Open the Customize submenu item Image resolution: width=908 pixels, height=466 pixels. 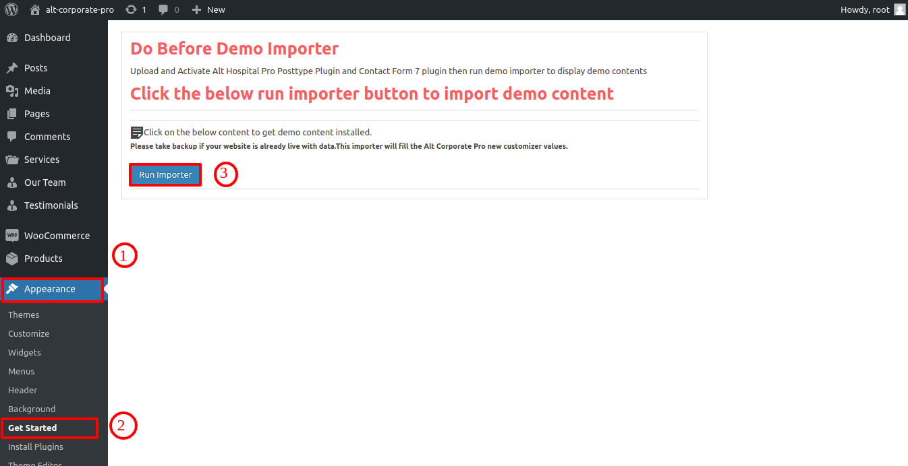[x=28, y=334]
